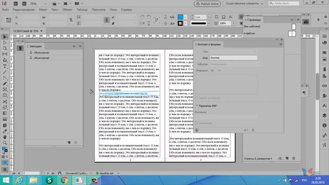Open the Links panel icon in dock
The height and width of the screenshot is (185, 329).
(x=324, y=86)
